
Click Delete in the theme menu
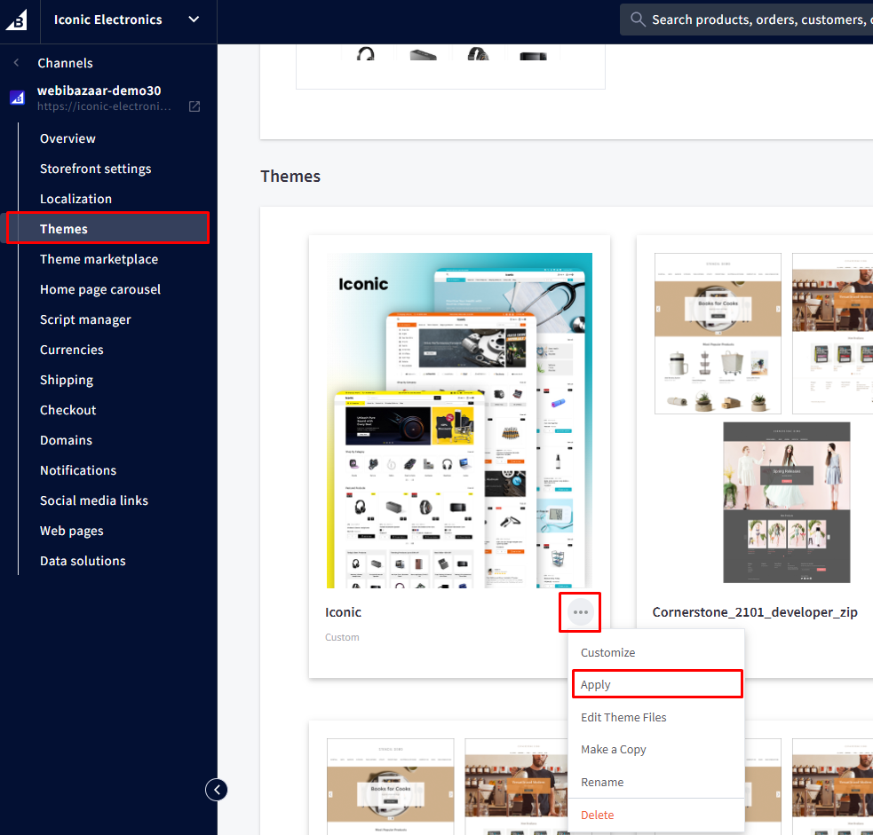click(597, 815)
